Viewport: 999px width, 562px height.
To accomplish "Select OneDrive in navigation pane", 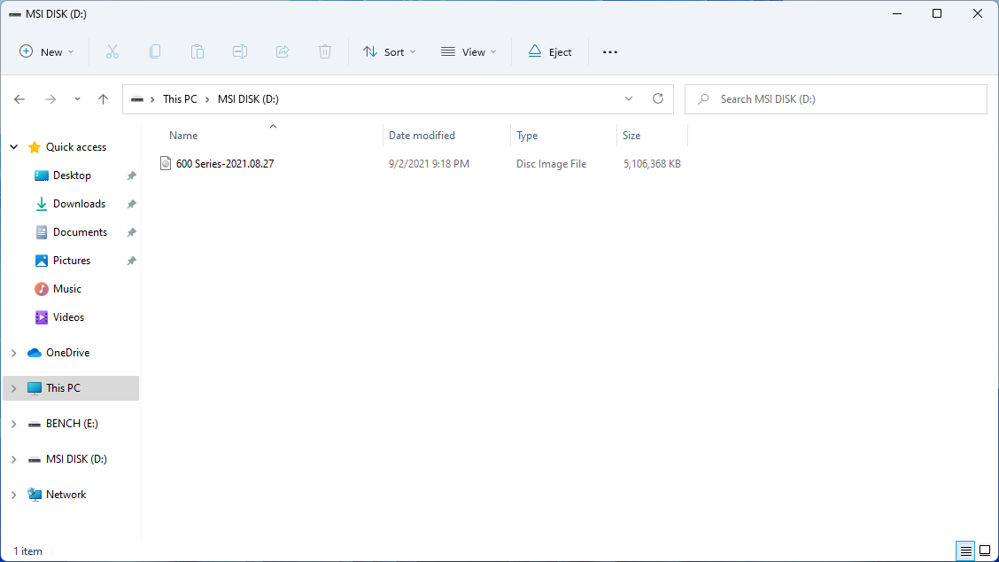I will click(x=67, y=353).
